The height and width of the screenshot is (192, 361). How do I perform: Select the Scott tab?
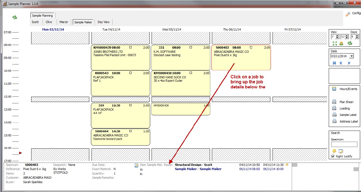pos(35,22)
